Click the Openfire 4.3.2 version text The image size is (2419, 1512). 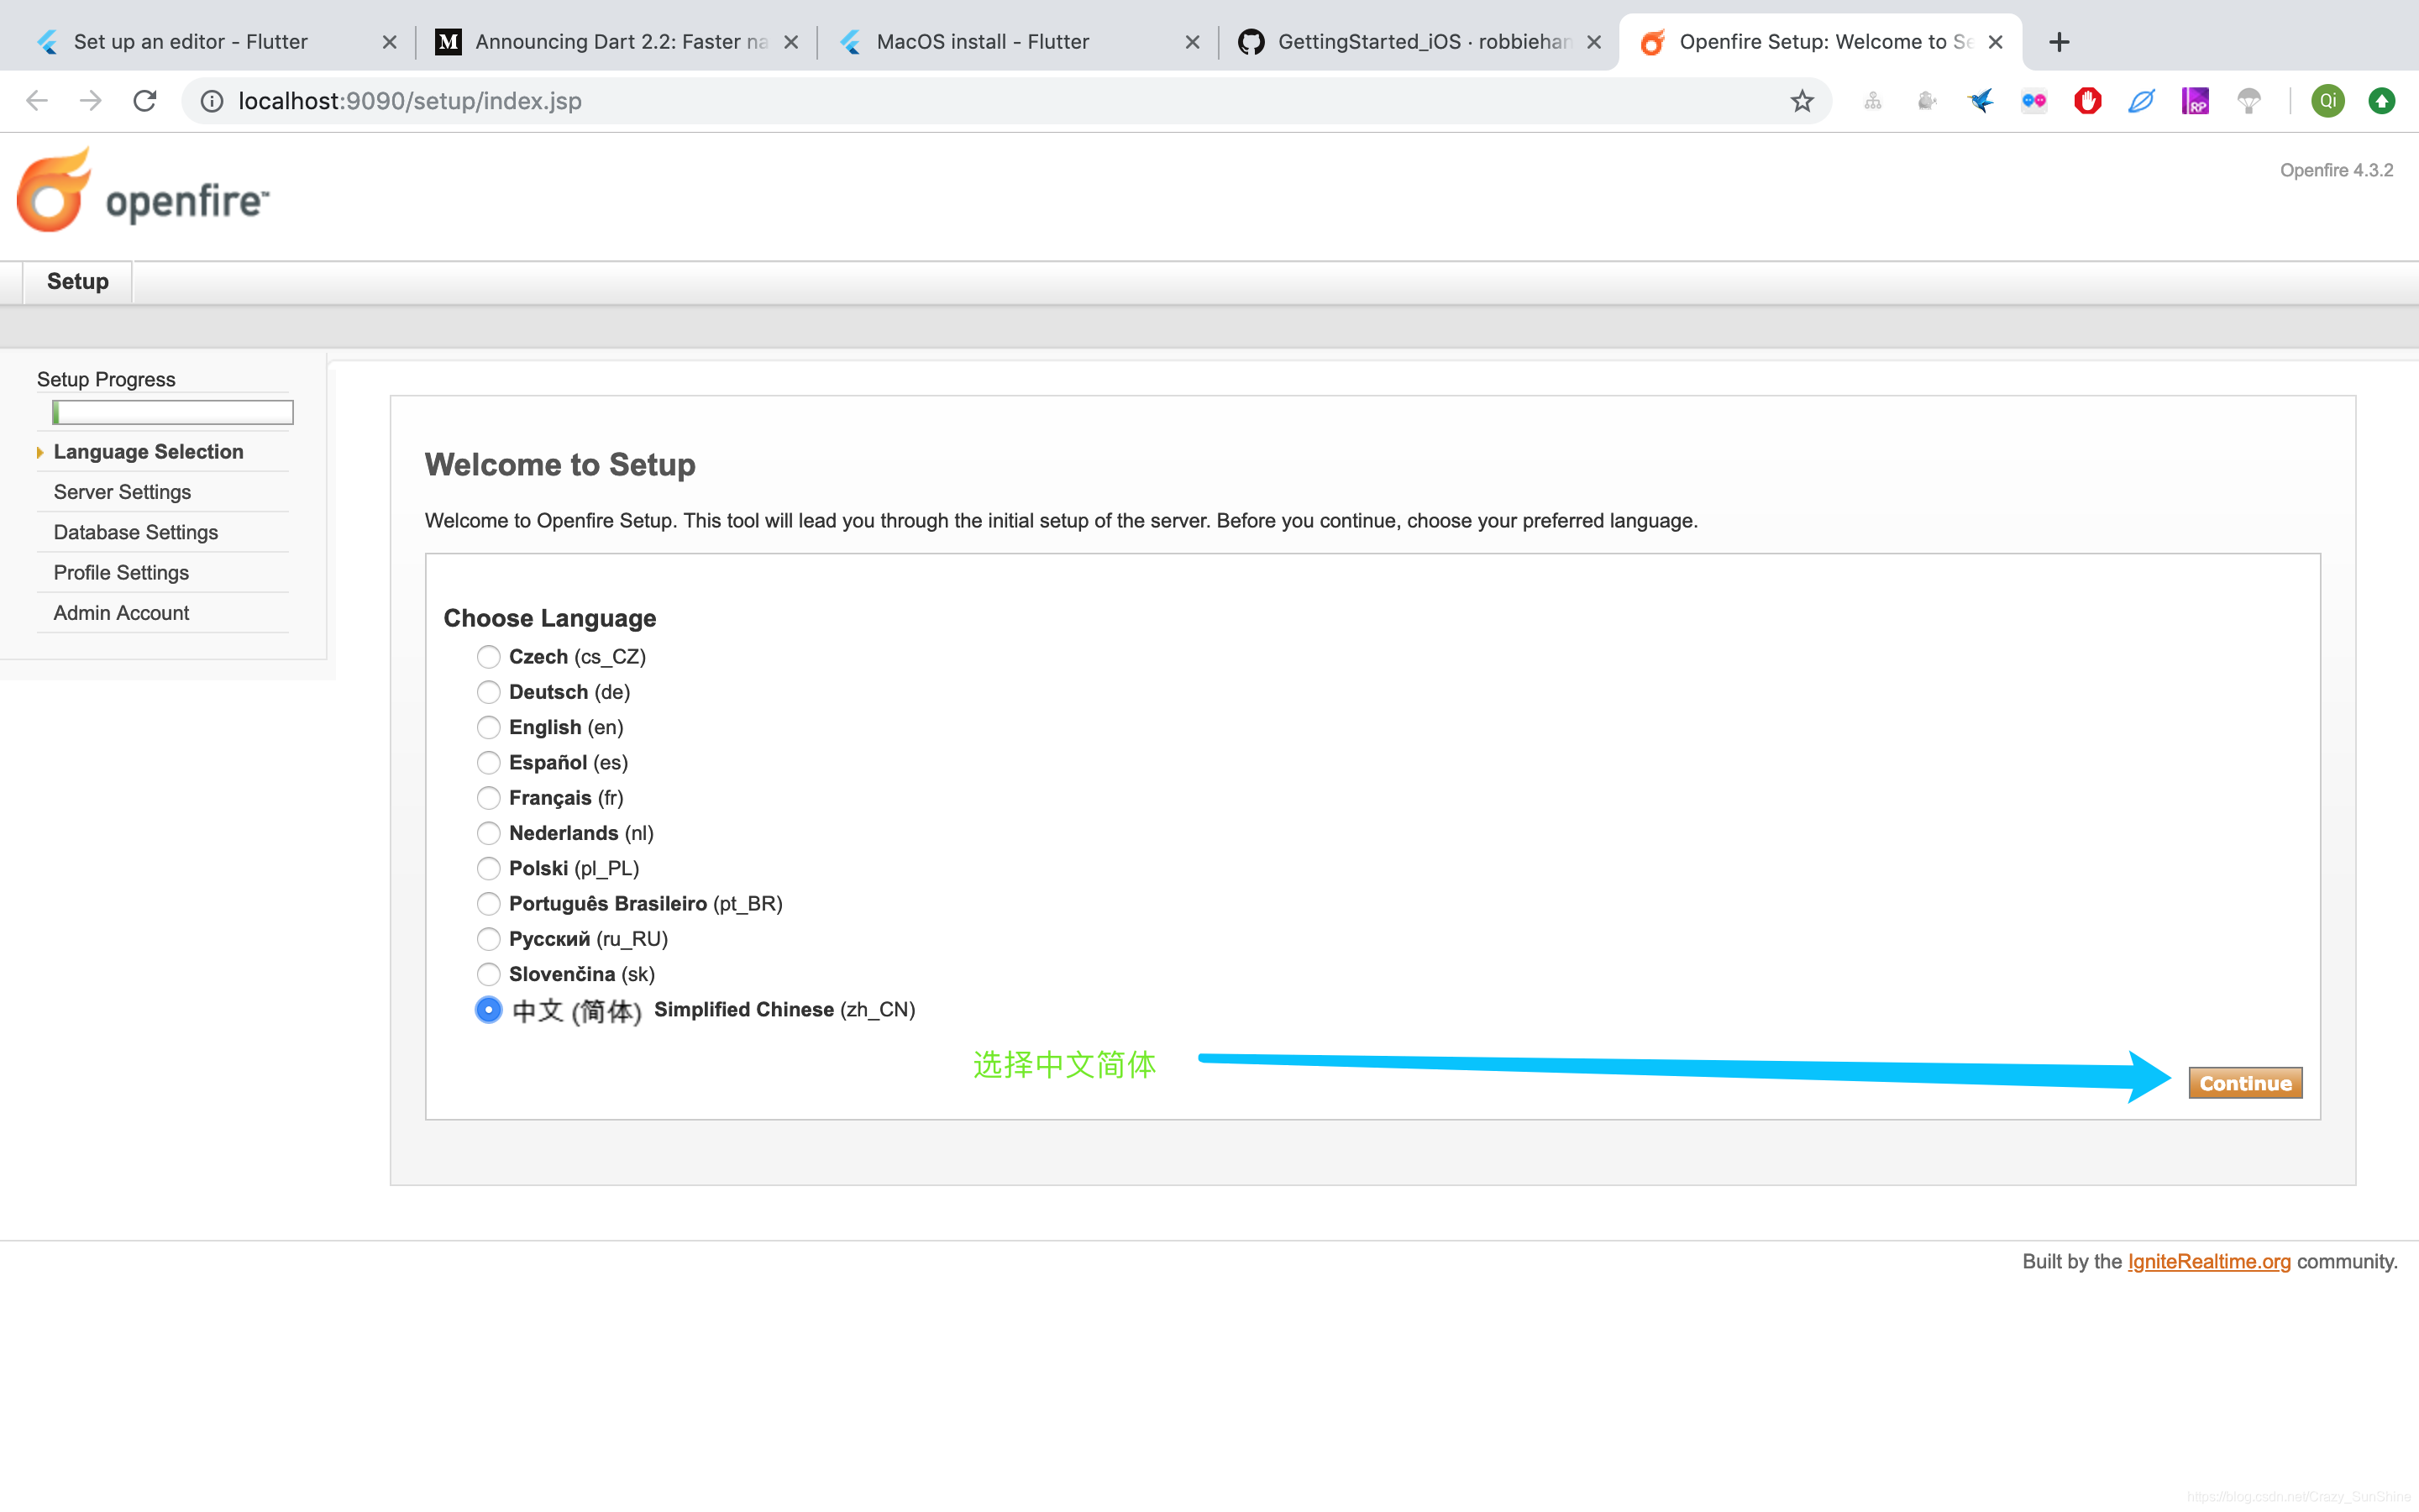point(2336,170)
